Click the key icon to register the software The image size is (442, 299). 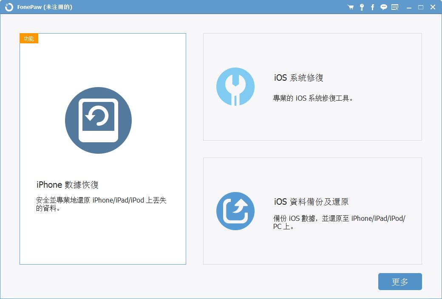point(362,7)
